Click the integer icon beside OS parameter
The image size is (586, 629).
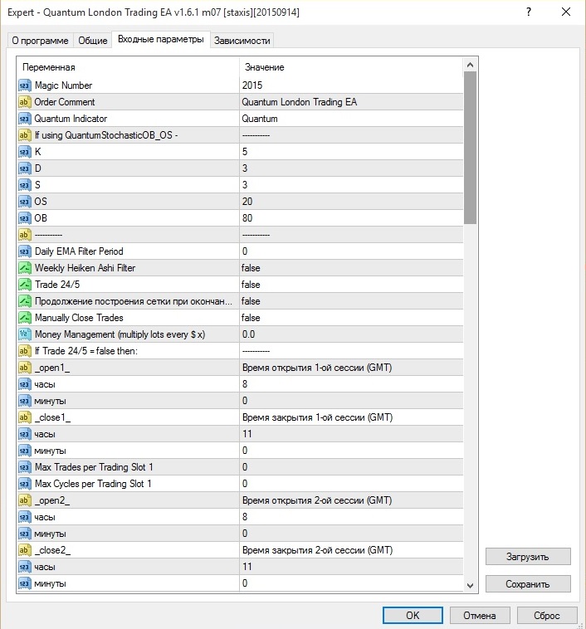click(24, 202)
